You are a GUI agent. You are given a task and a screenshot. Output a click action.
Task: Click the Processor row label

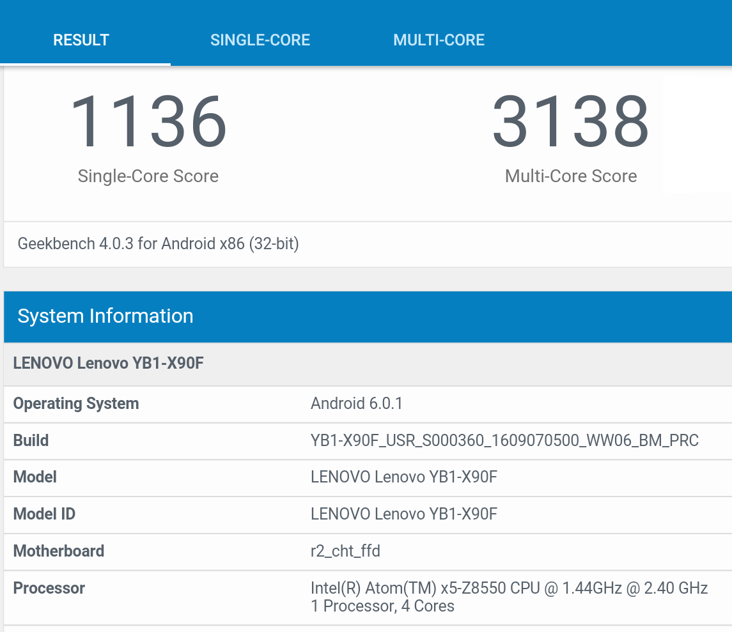click(49, 588)
